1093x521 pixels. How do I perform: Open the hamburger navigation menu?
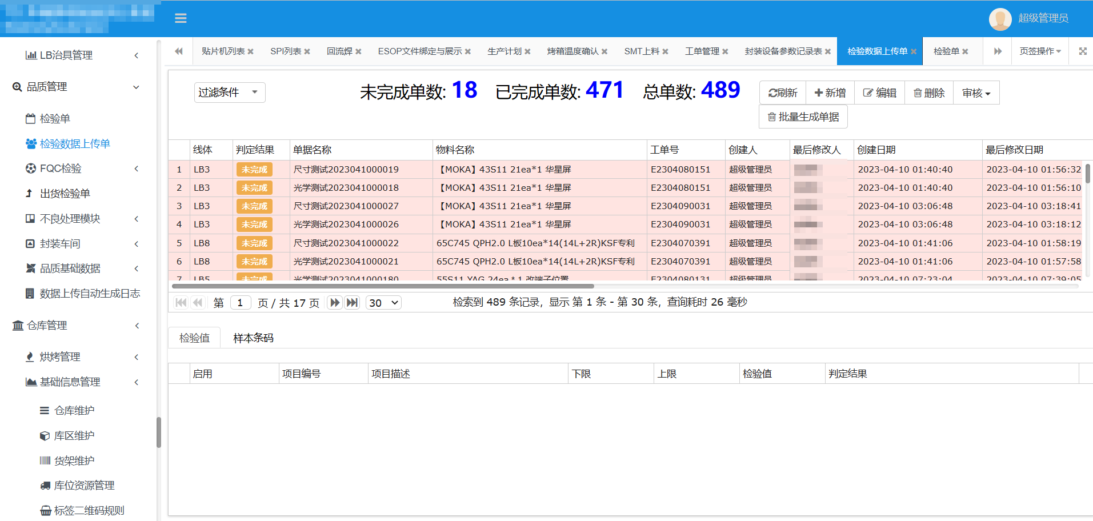point(181,18)
